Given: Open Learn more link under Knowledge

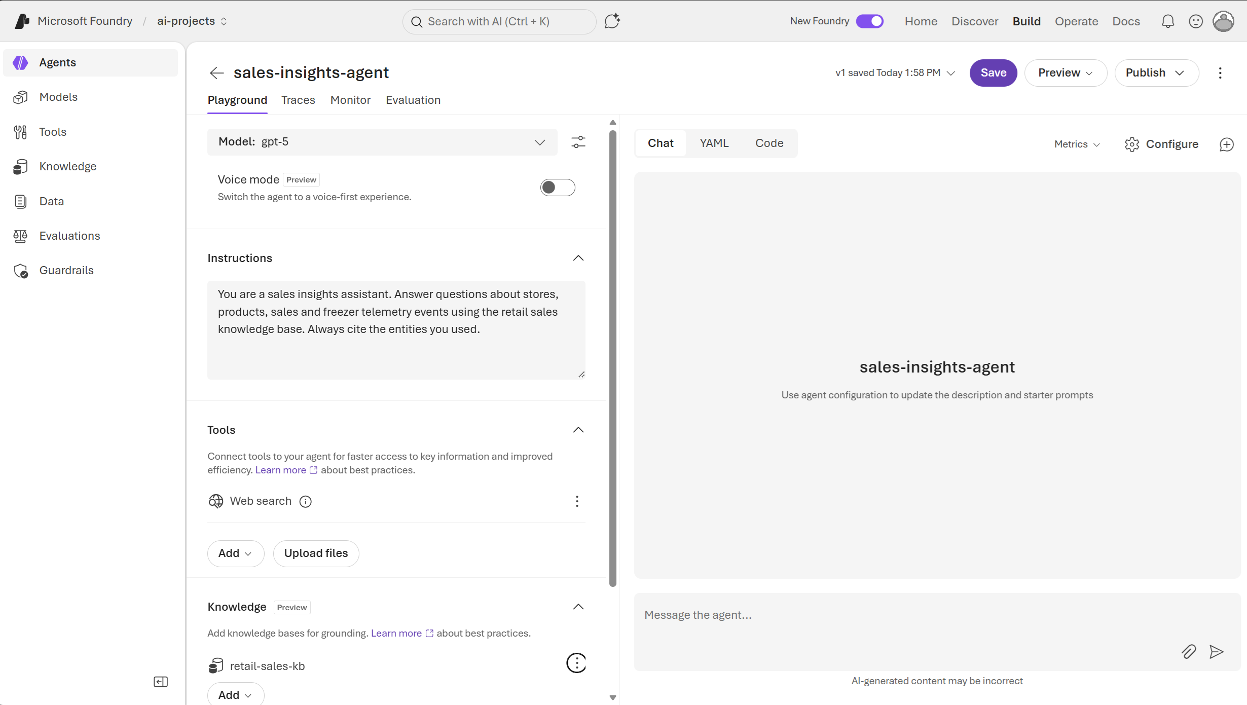Looking at the screenshot, I should 402,634.
